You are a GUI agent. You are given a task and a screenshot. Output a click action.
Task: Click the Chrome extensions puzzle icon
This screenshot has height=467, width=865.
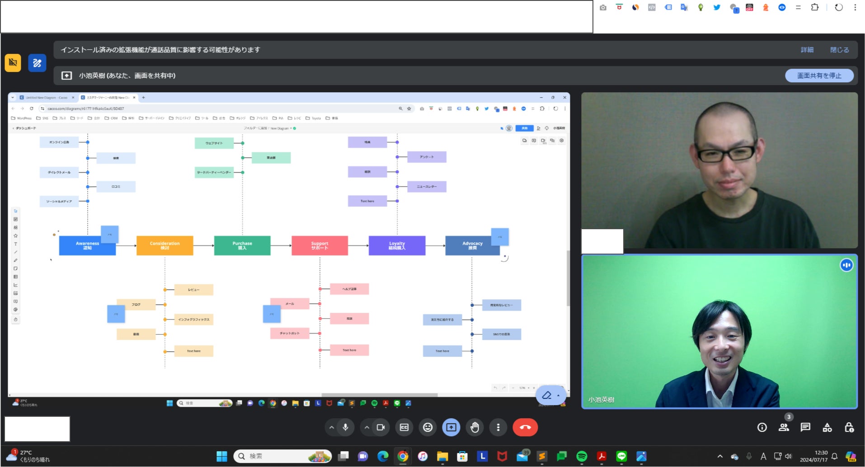(815, 7)
